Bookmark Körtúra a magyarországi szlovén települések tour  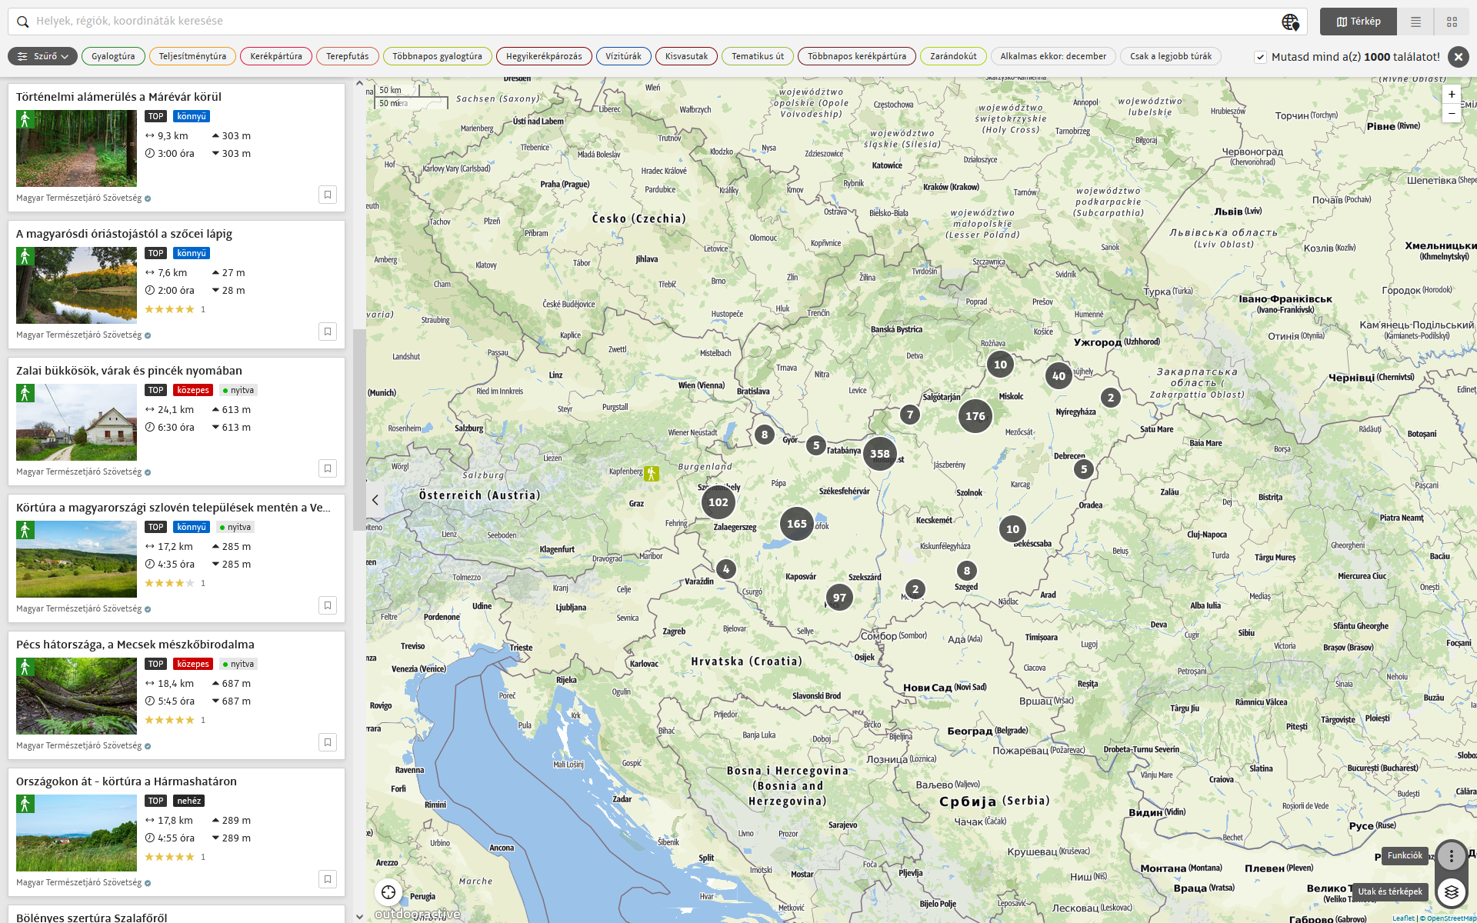[x=328, y=605]
